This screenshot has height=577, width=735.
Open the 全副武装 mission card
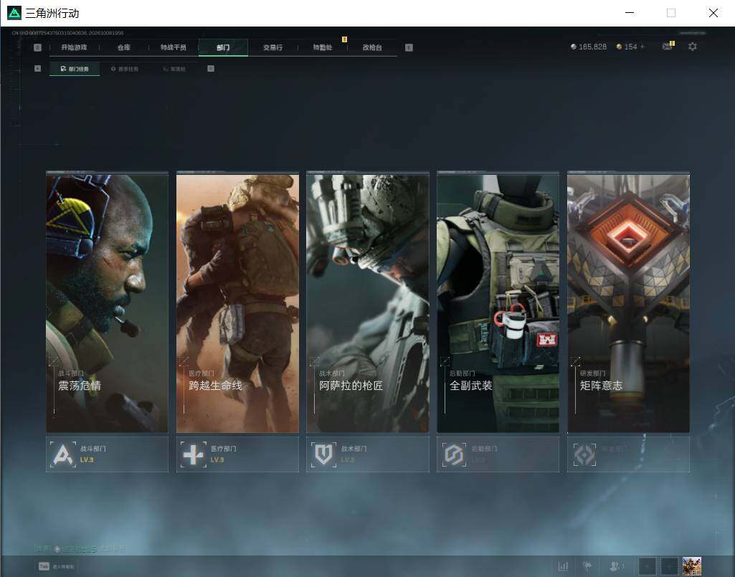[498, 302]
